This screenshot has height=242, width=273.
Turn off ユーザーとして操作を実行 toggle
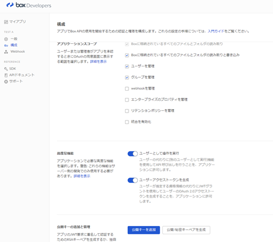[x=133, y=154]
